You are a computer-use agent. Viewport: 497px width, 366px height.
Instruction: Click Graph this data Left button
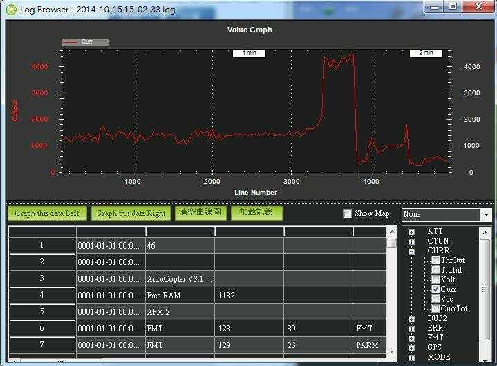(47, 213)
